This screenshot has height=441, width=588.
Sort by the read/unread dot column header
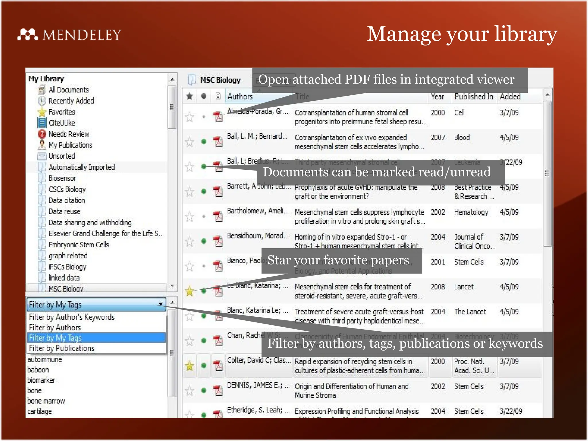tap(204, 96)
